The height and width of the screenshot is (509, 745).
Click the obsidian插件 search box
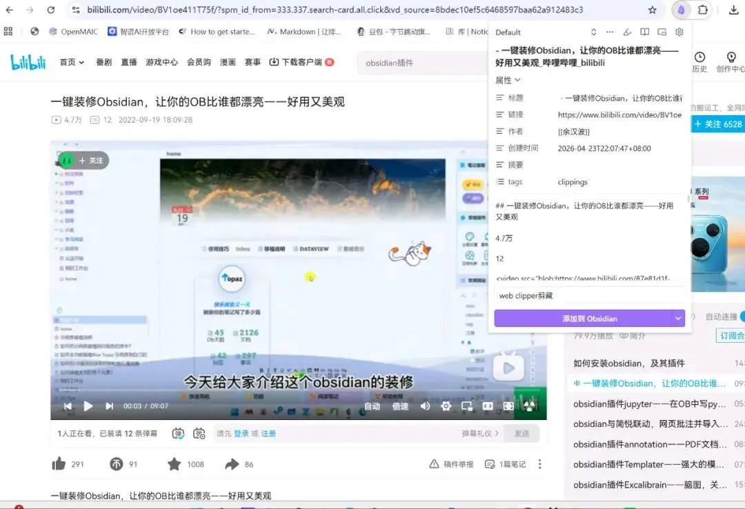423,63
